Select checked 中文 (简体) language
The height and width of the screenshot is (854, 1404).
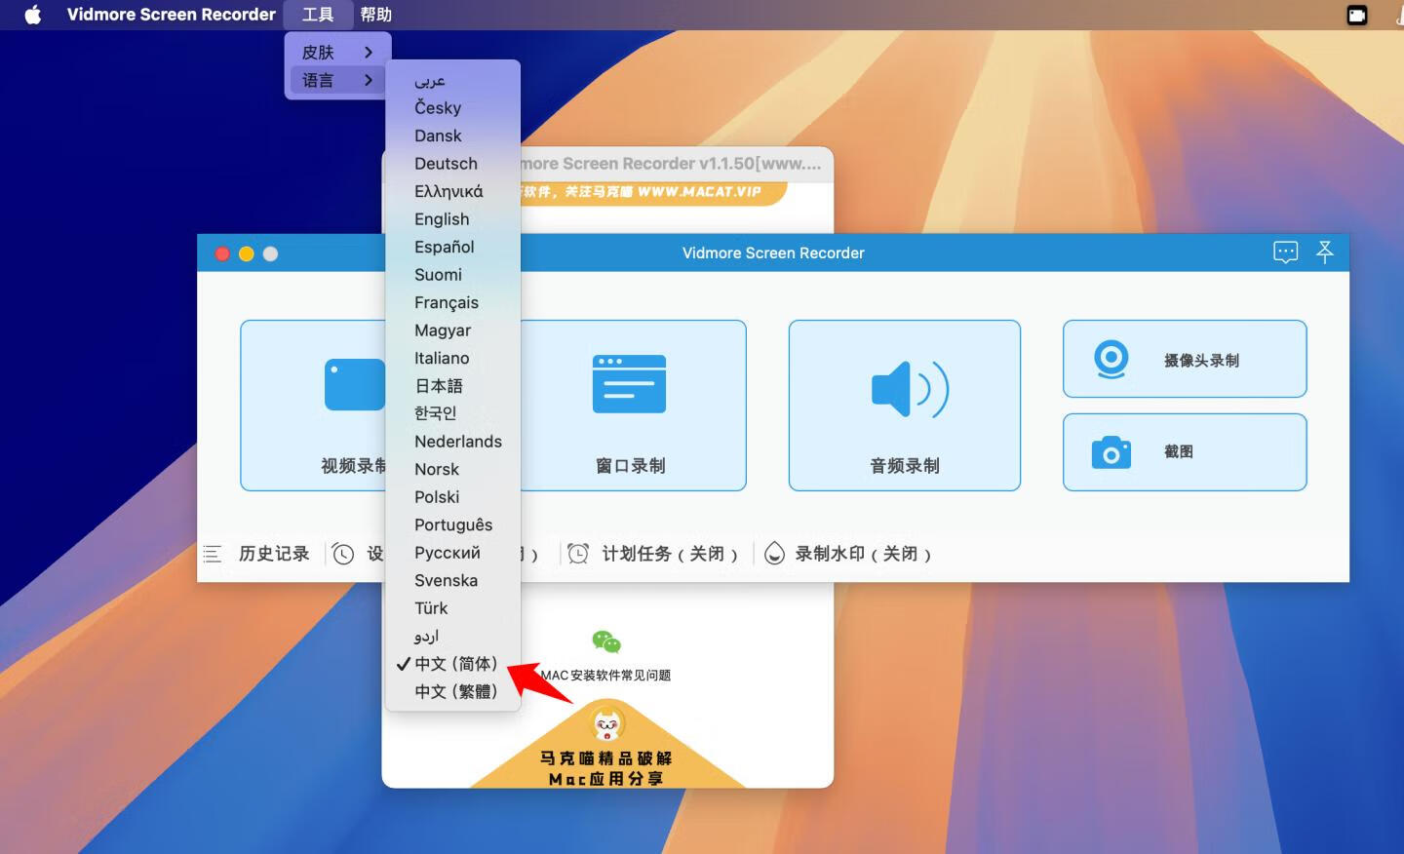coord(452,664)
